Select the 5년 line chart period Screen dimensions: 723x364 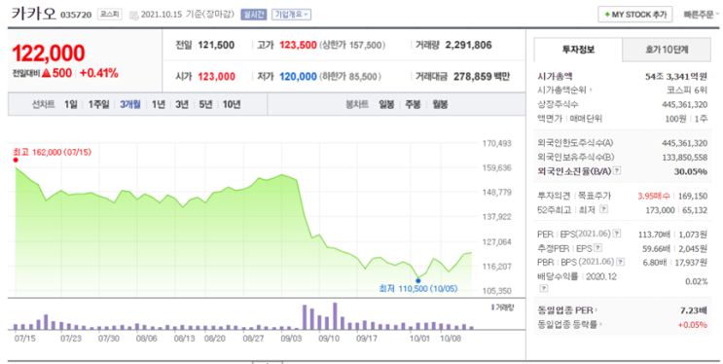pos(205,105)
